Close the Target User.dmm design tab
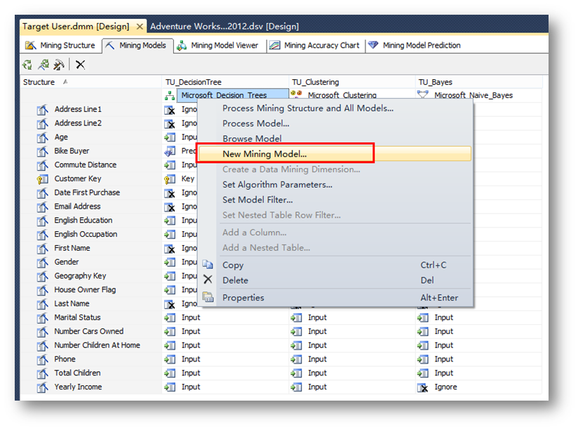578x430 pixels. [140, 27]
